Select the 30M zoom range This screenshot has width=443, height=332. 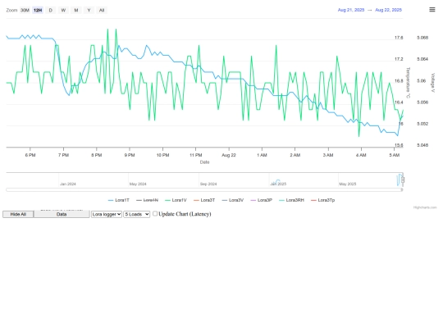point(25,10)
